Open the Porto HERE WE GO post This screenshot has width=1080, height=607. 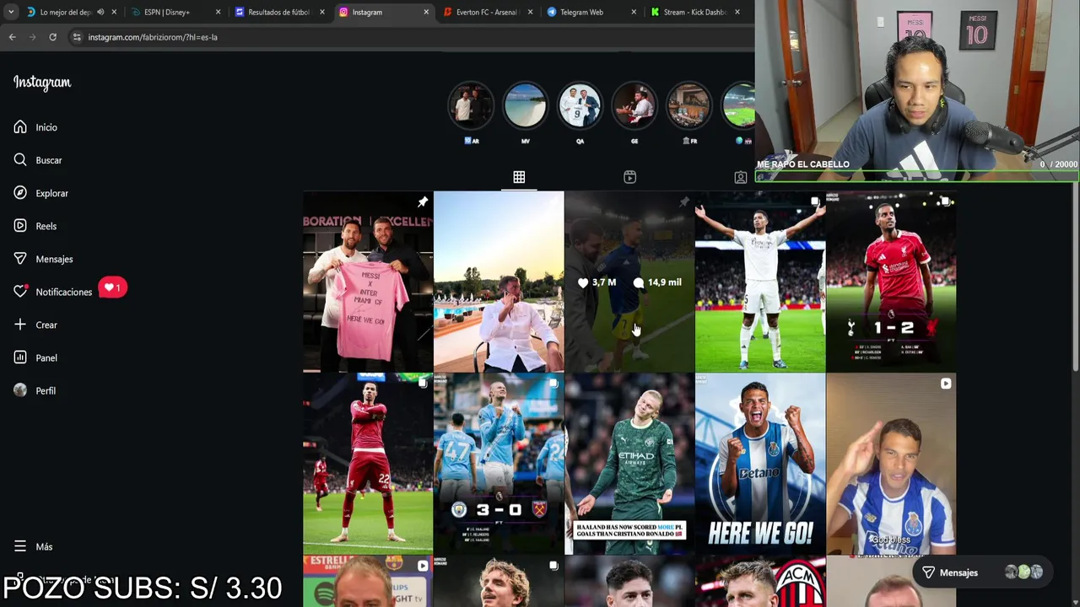click(x=760, y=464)
